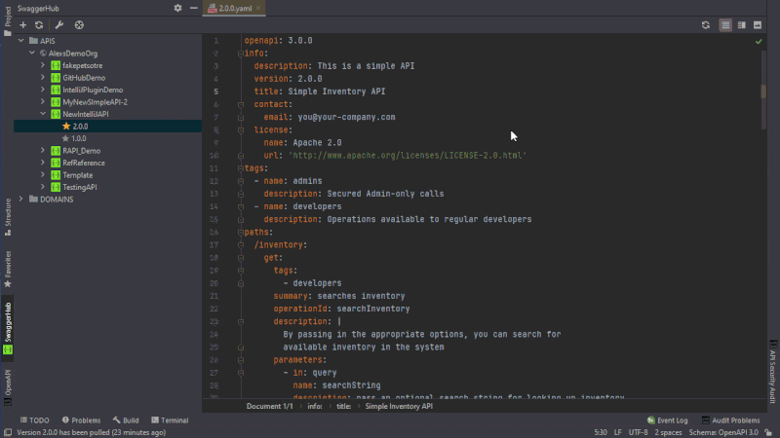Screen dimensions: 780x438
Task: Close the 2.0.0.yaml editor tab
Action: 258,8
